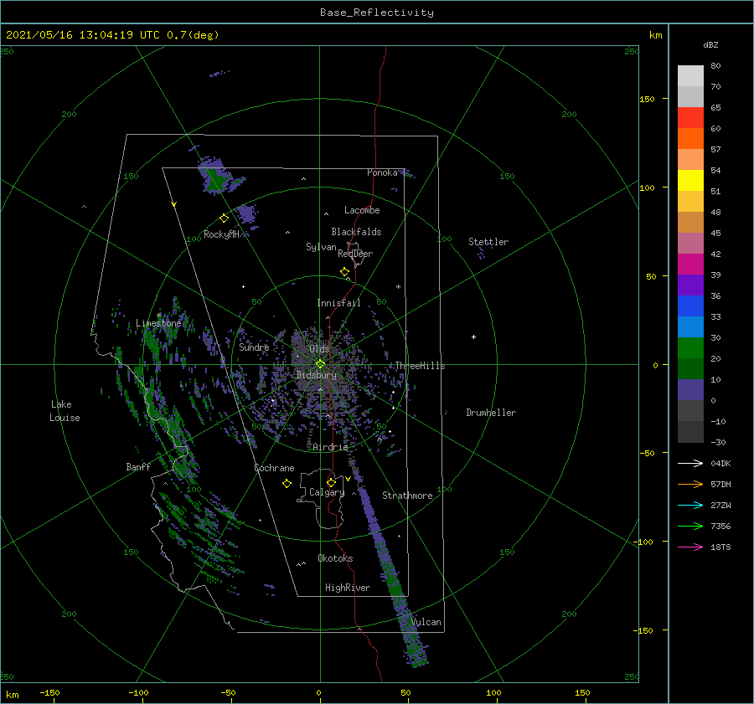Click white asterisk marker east of Innisfail

pyautogui.click(x=398, y=287)
